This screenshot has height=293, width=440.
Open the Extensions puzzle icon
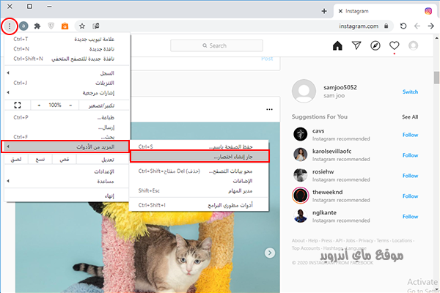37,26
